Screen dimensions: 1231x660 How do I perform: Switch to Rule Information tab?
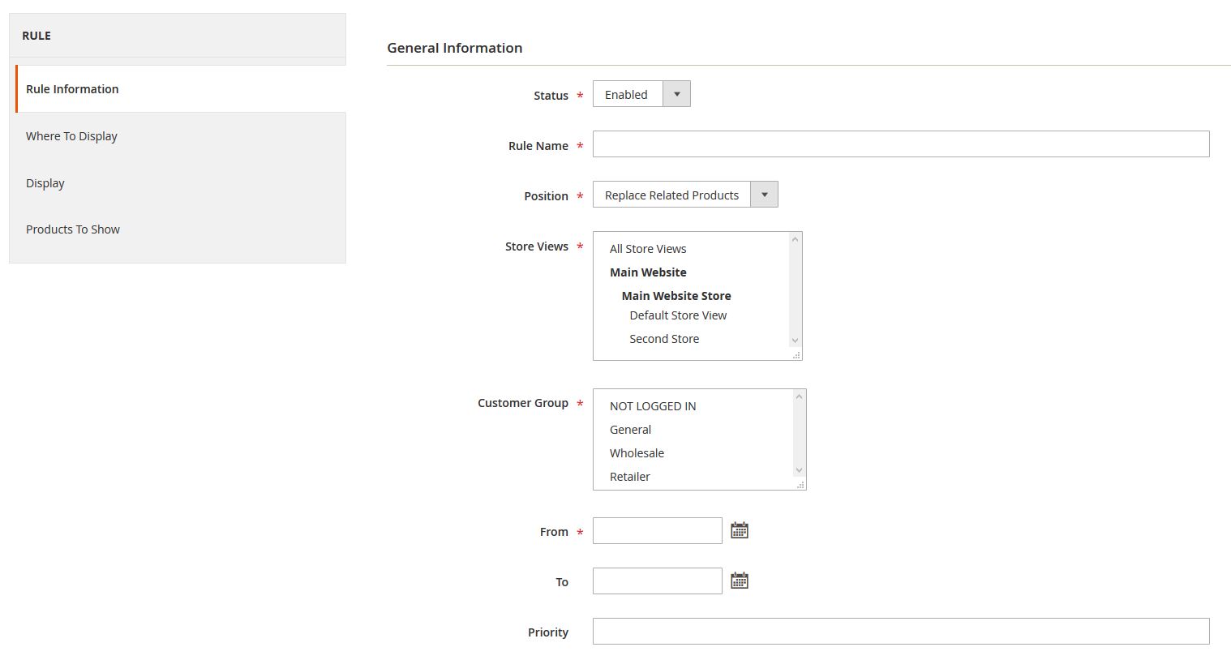(x=72, y=89)
